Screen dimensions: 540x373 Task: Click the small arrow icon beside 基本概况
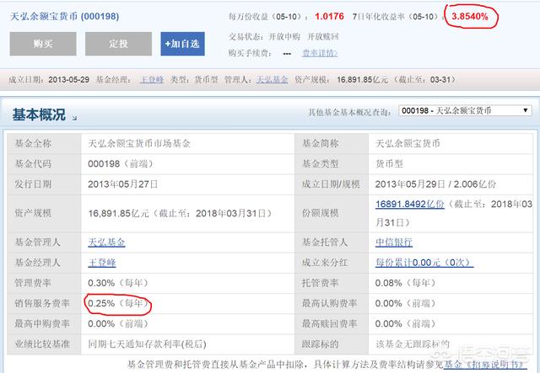tap(74, 118)
